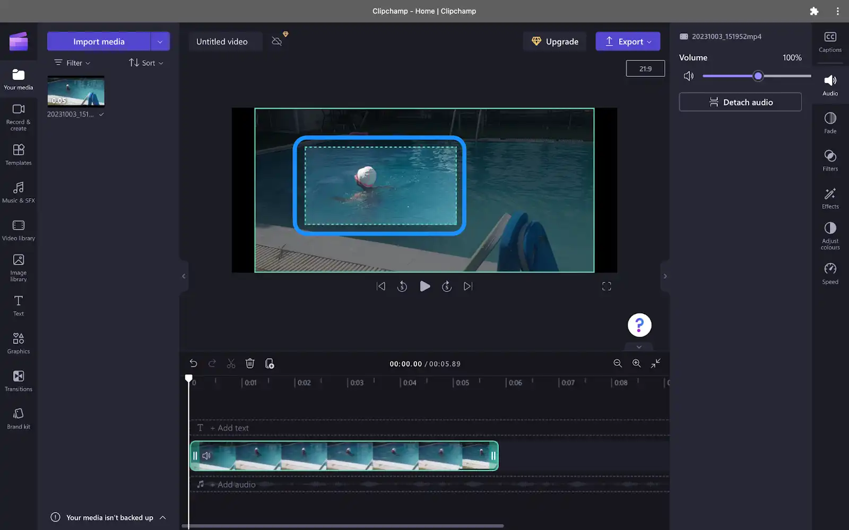The image size is (849, 530).
Task: Split the clip with the scissors tool
Action: (x=231, y=363)
